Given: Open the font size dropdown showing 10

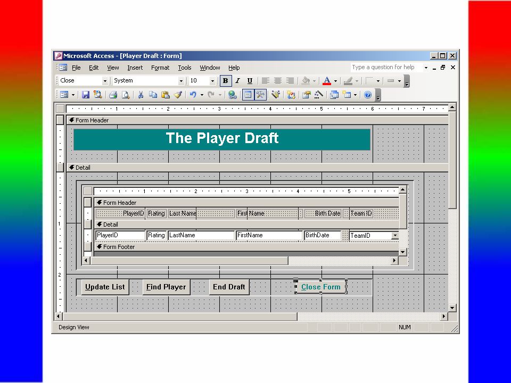Looking at the screenshot, I should pos(212,81).
